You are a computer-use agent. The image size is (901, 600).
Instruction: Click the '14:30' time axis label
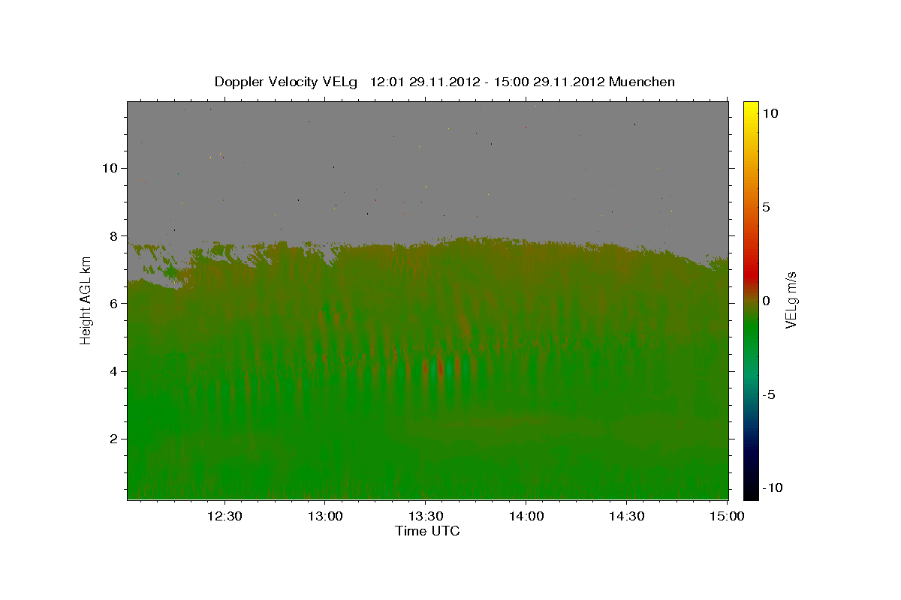pyautogui.click(x=626, y=516)
